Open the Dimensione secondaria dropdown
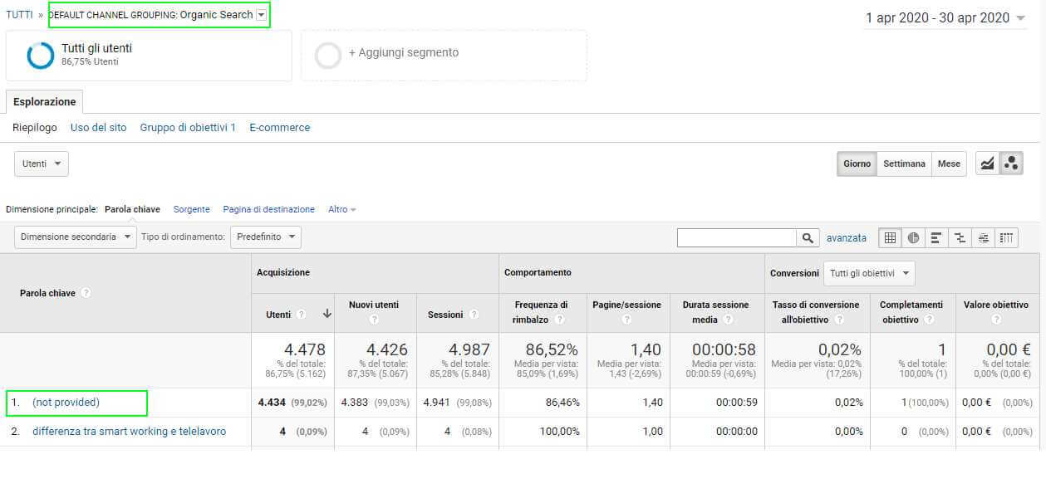 76,237
